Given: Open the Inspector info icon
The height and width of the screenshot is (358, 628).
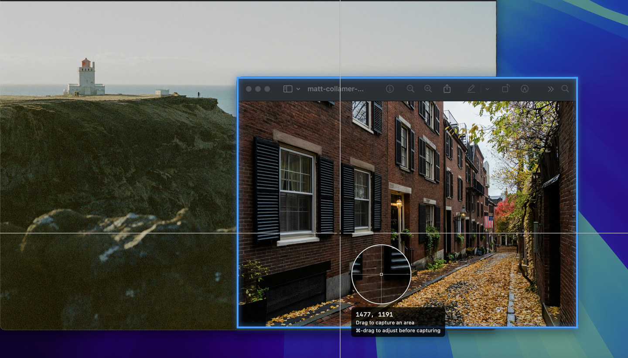Looking at the screenshot, I should (390, 89).
